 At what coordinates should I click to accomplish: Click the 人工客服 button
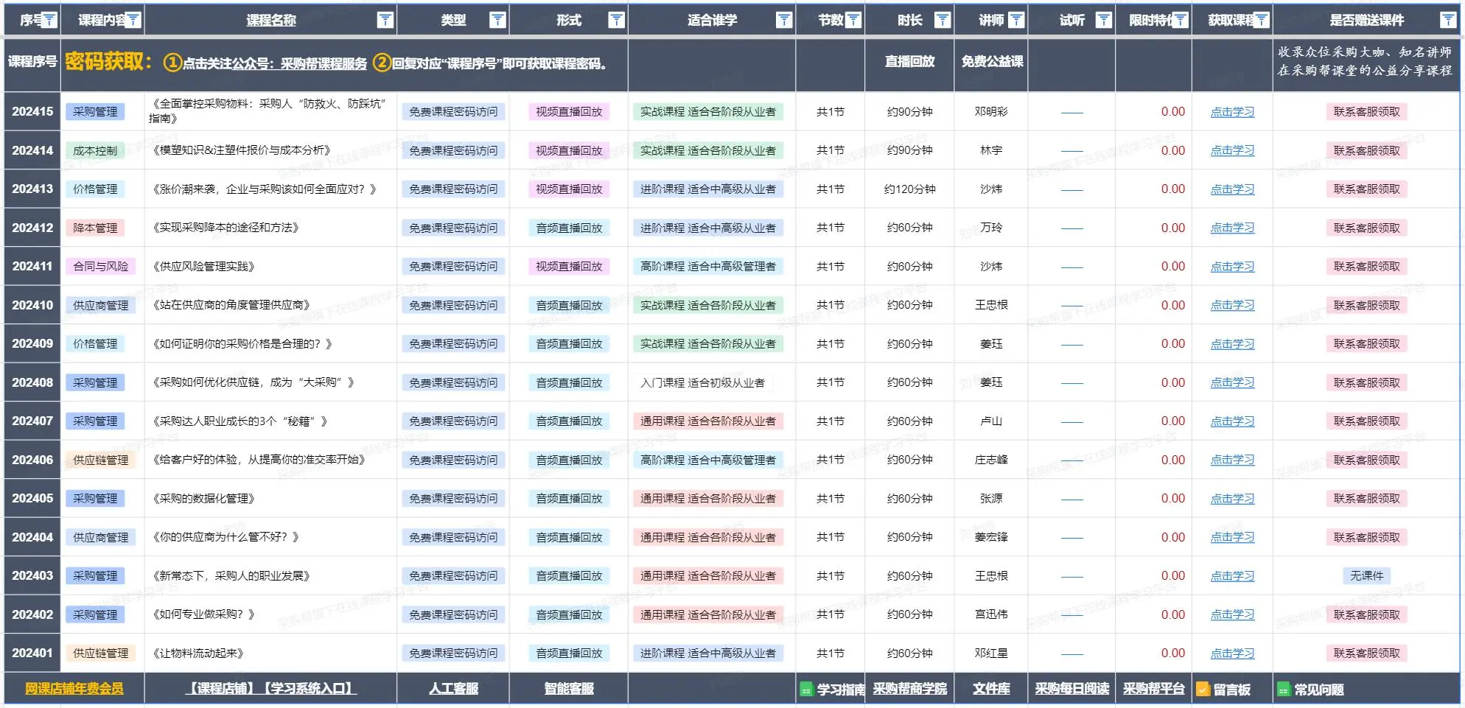[x=453, y=689]
